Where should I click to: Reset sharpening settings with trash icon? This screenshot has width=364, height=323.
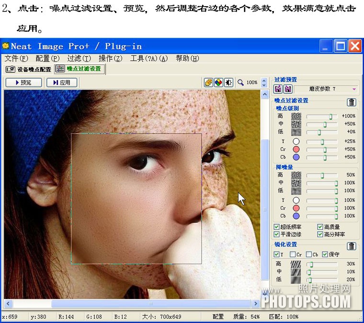click(x=352, y=246)
